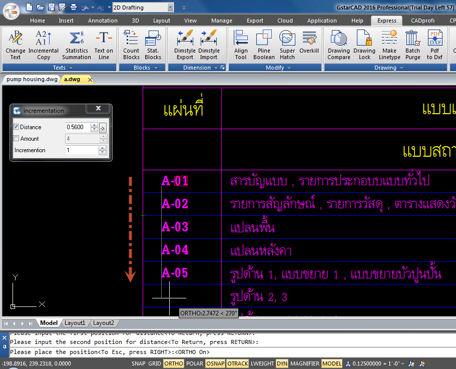This screenshot has width=456, height=369.
Task: Turn off DYN dynamic input
Action: coord(282,363)
